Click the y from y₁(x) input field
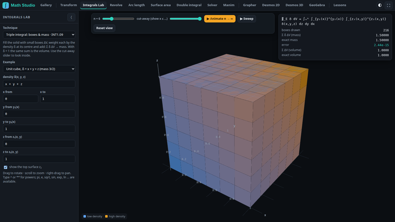 [x=39, y=114]
